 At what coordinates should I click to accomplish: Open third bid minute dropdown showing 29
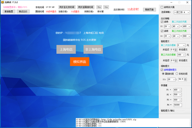pos(167,36)
